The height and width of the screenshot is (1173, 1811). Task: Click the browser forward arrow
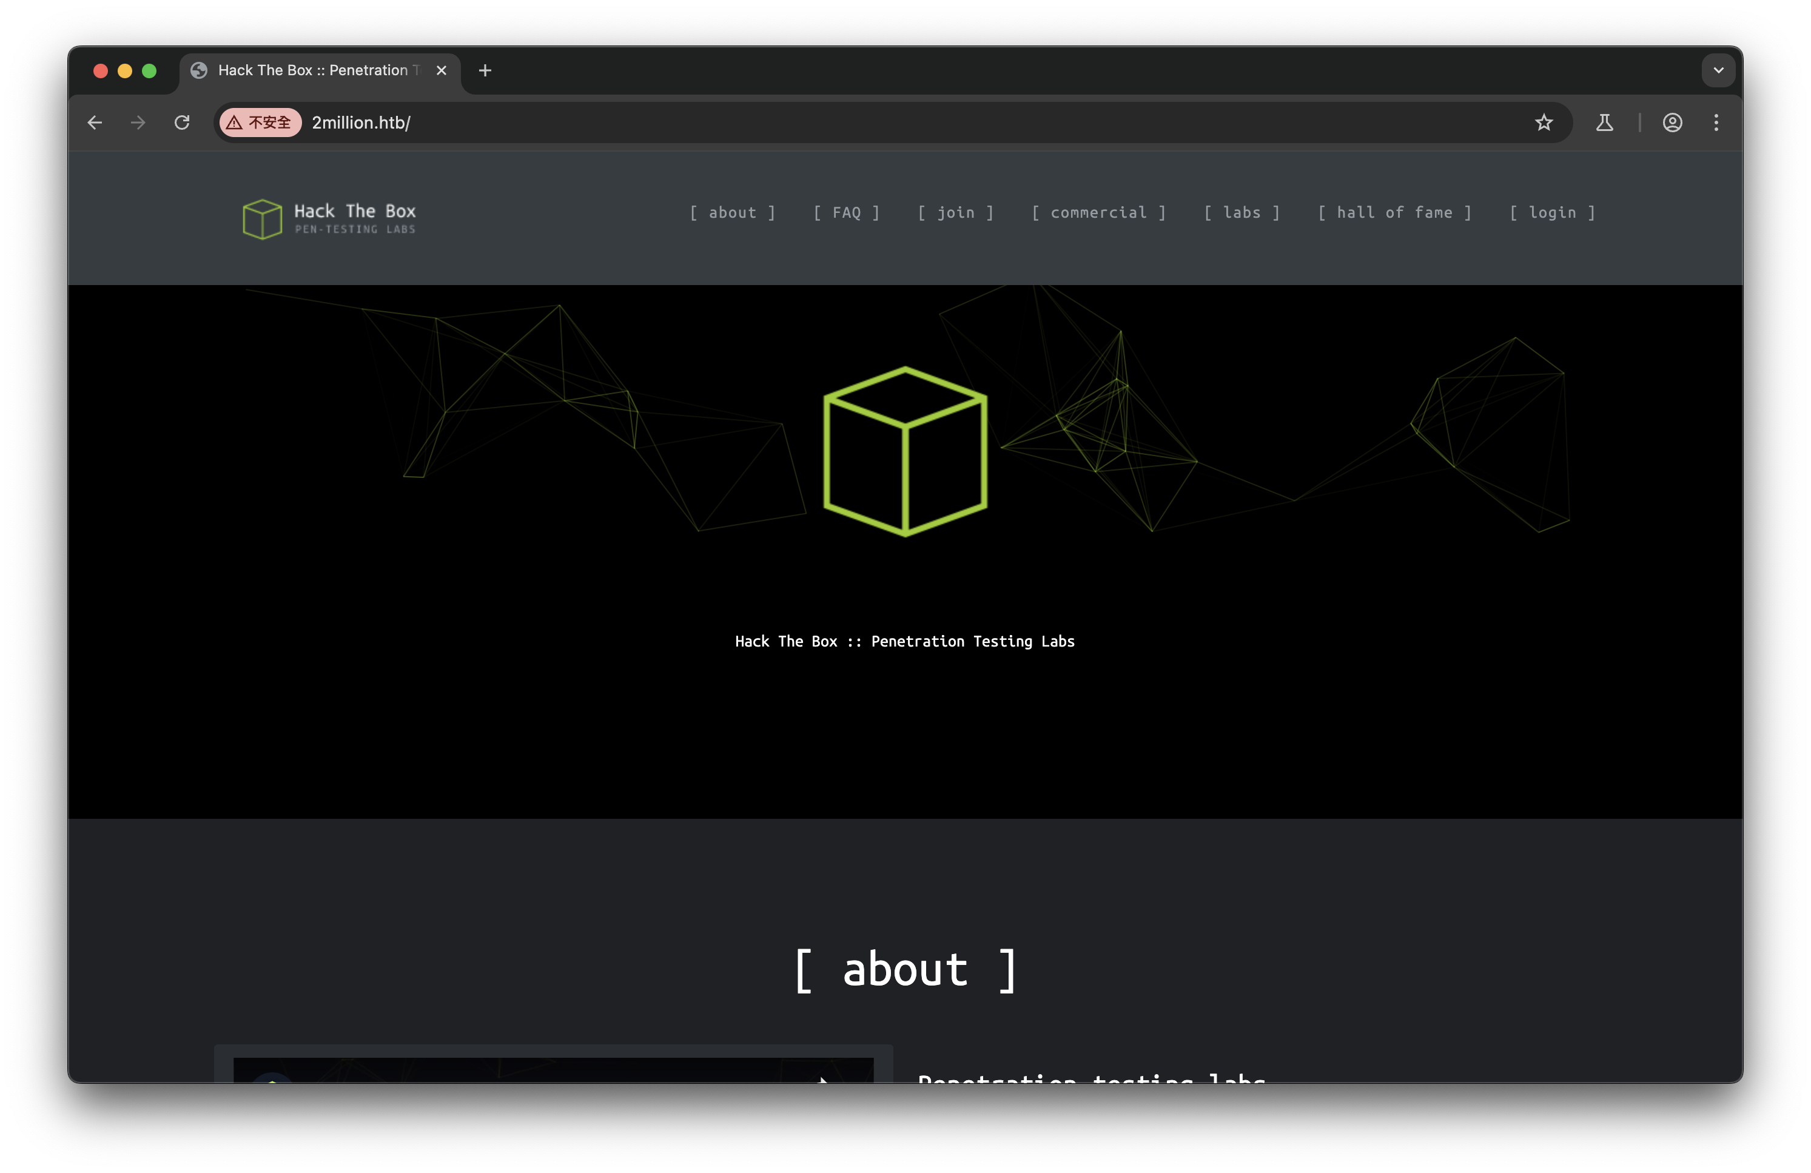(138, 123)
